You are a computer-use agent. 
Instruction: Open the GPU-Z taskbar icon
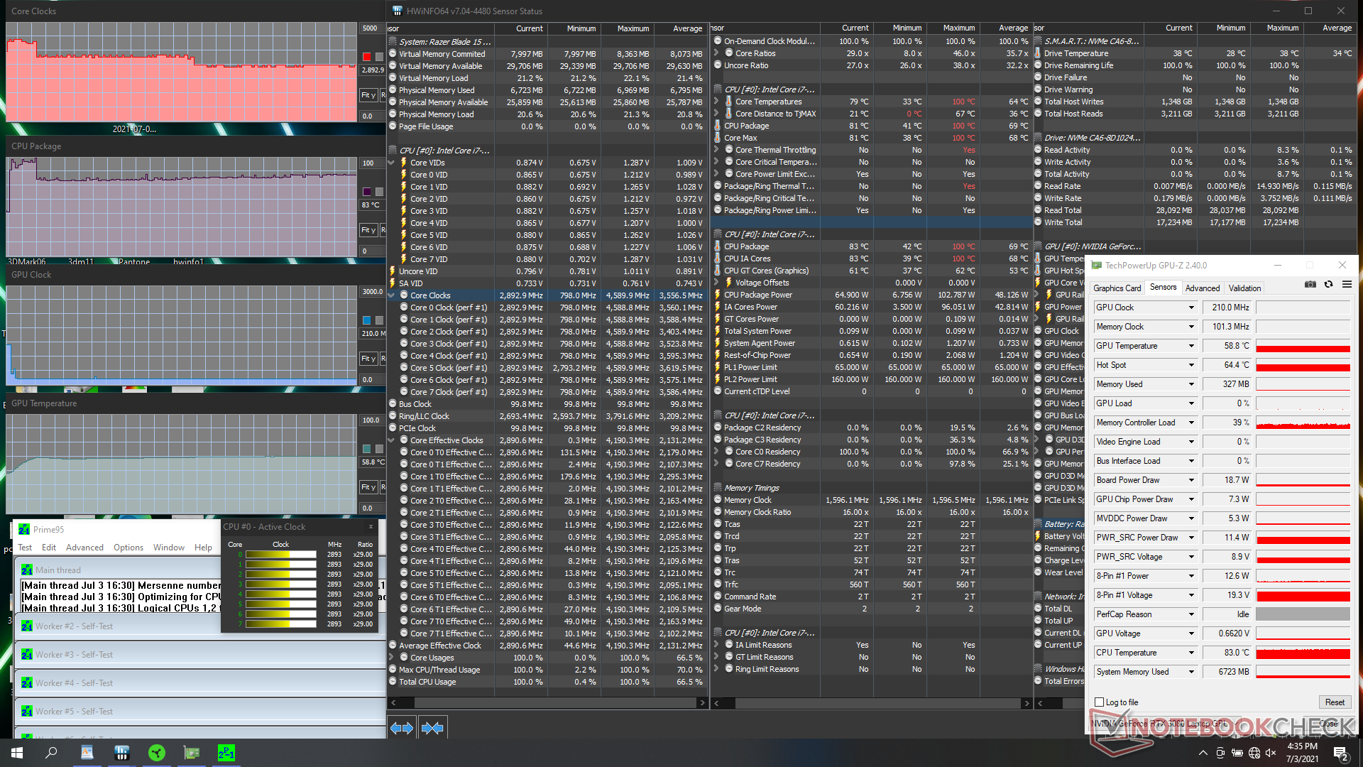coord(191,753)
